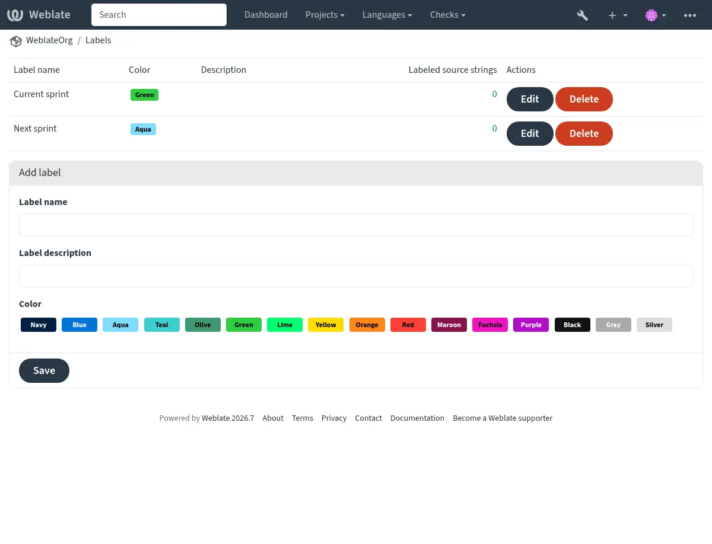Choose the Green color in Add label
The image size is (712, 544).
pos(244,325)
